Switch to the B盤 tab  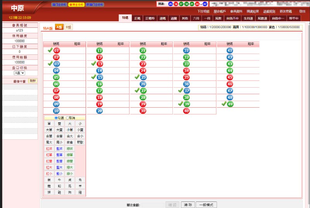(69, 27)
